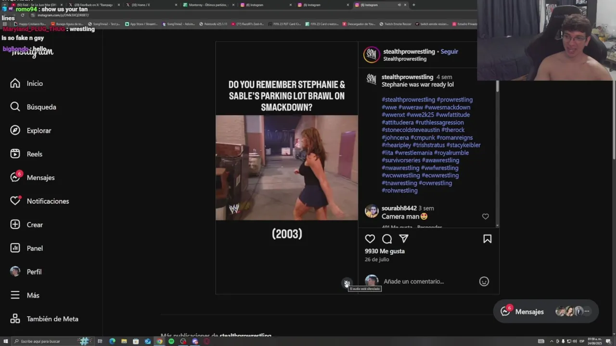Open hashtag #stealthprowrestling in caption

coord(408,99)
